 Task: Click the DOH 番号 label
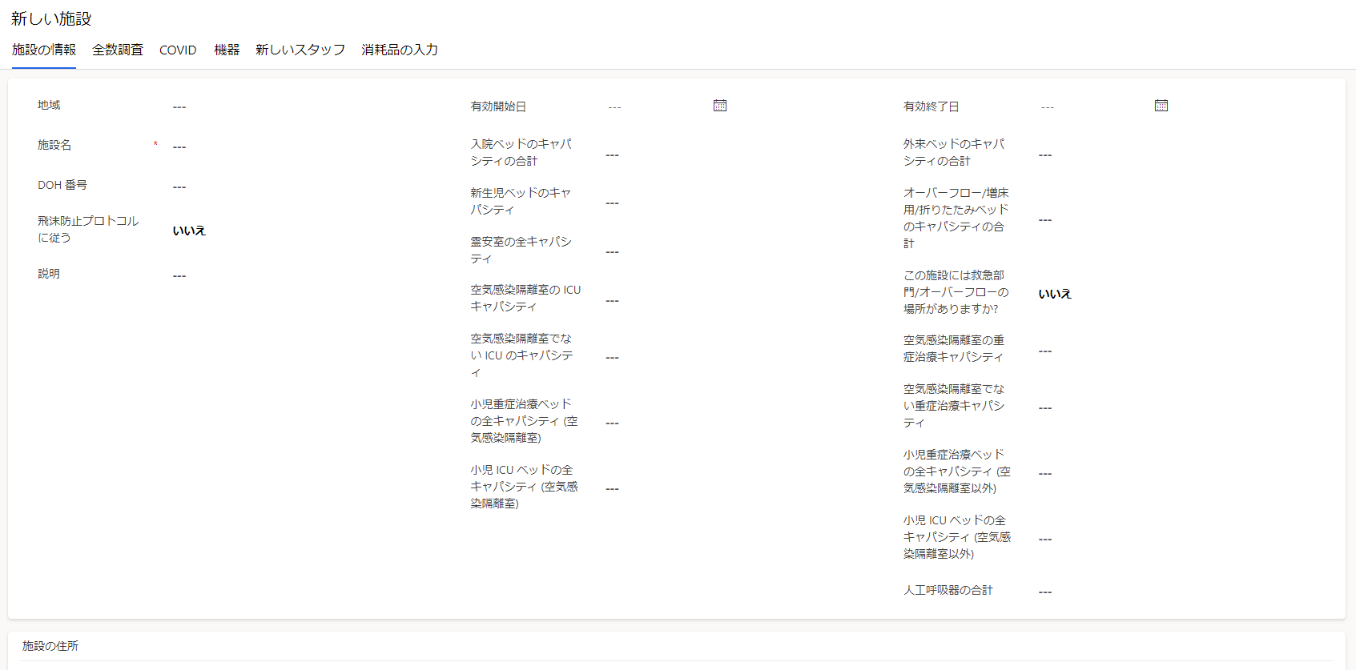point(62,185)
